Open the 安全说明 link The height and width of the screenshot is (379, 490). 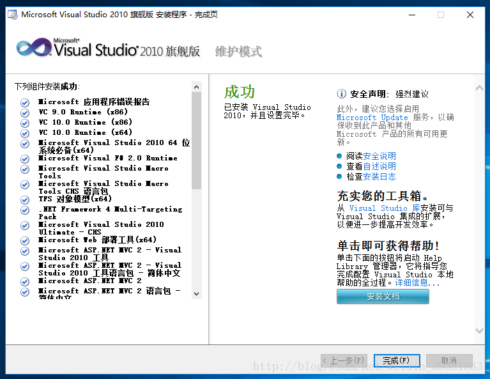(379, 156)
